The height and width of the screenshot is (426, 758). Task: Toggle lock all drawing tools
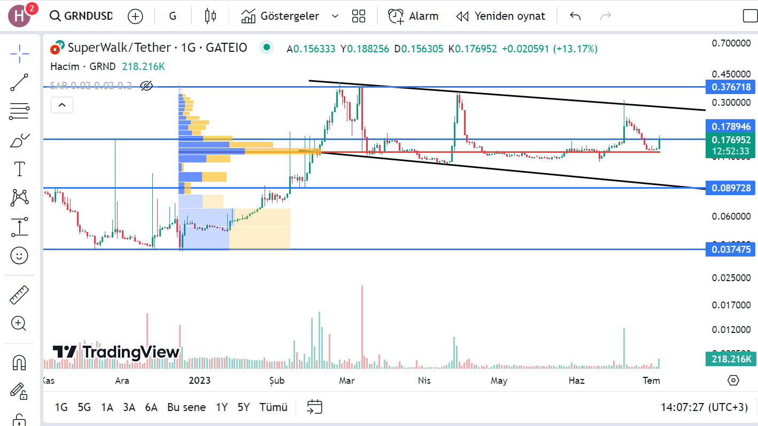point(19,419)
